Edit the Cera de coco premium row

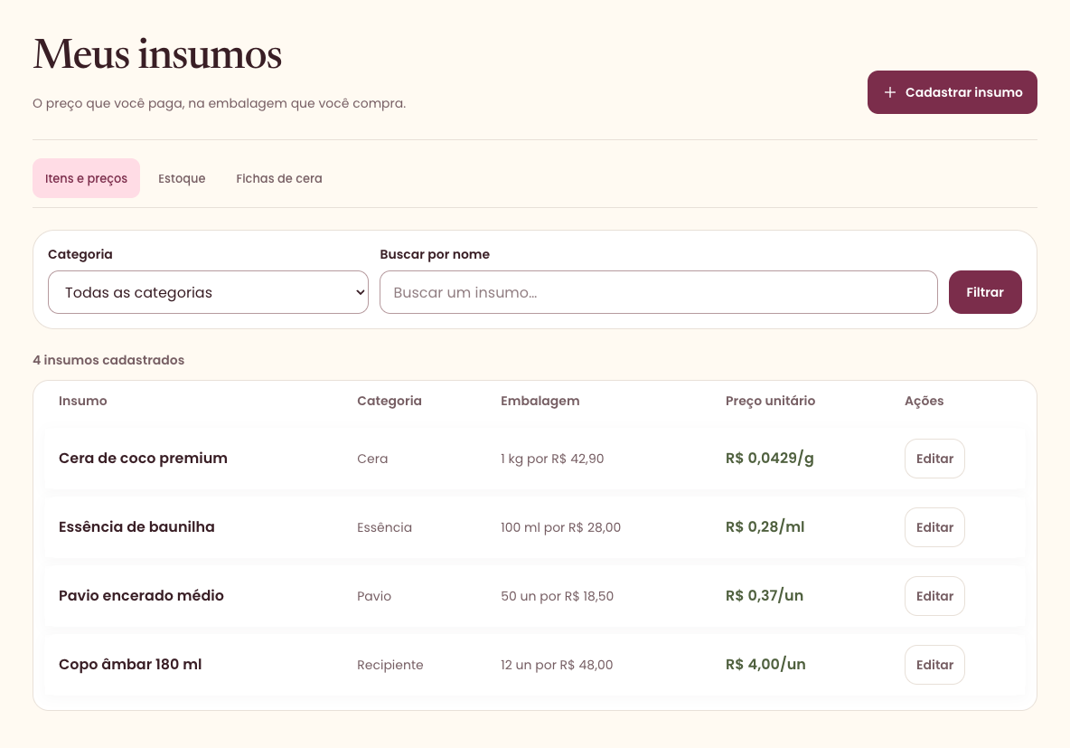pyautogui.click(x=934, y=459)
